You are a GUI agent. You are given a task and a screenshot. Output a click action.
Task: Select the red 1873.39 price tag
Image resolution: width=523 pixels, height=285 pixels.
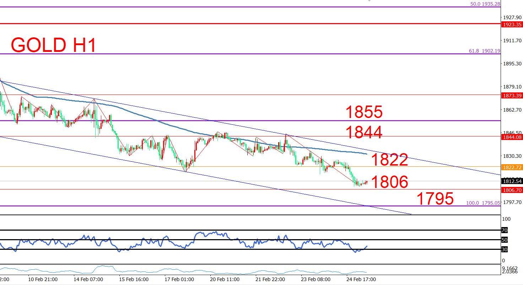(x=512, y=96)
